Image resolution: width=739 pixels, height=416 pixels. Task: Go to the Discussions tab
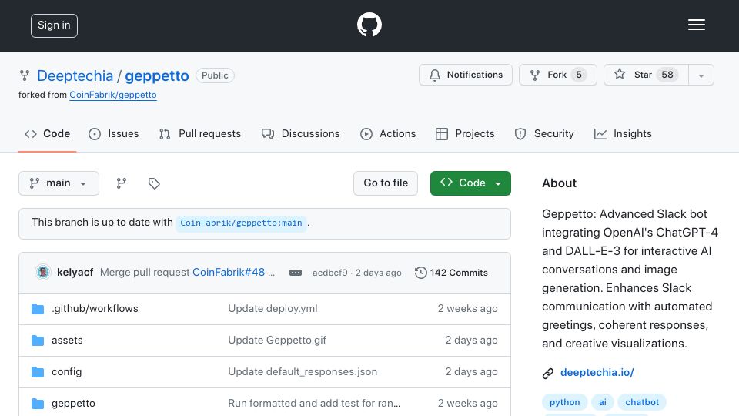tap(301, 134)
